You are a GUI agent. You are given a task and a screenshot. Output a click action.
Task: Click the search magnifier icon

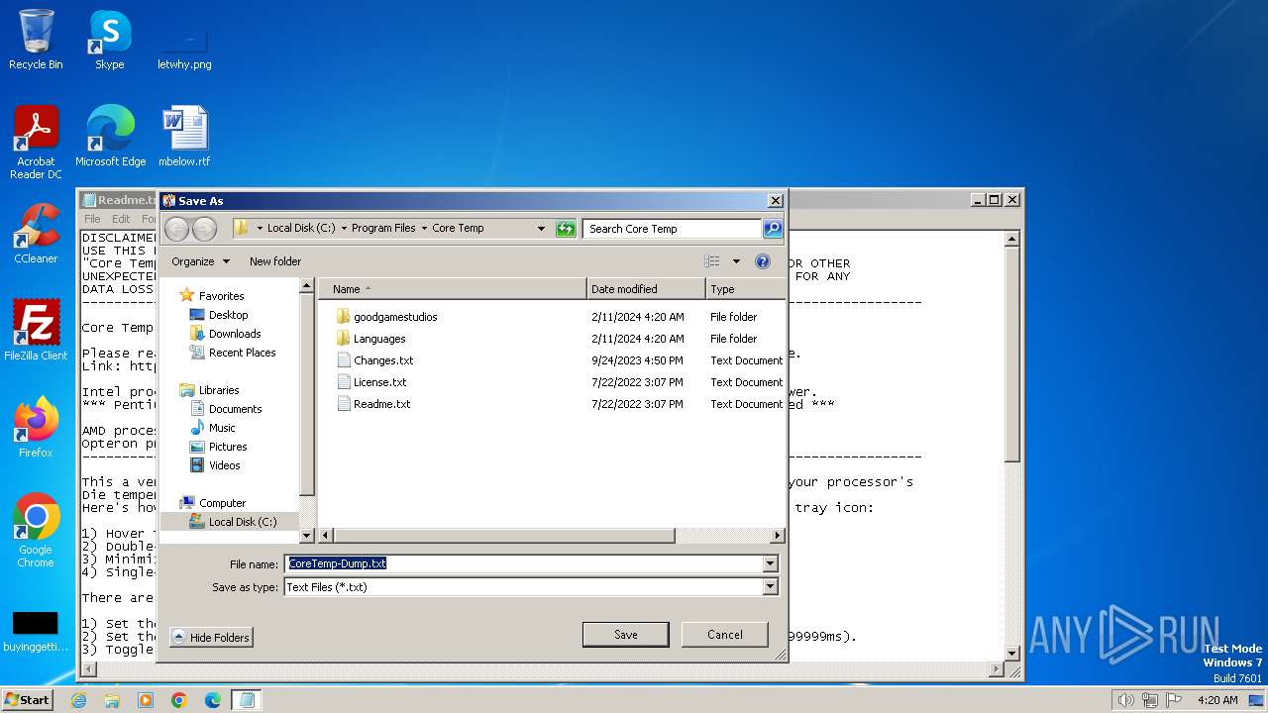[x=773, y=229]
